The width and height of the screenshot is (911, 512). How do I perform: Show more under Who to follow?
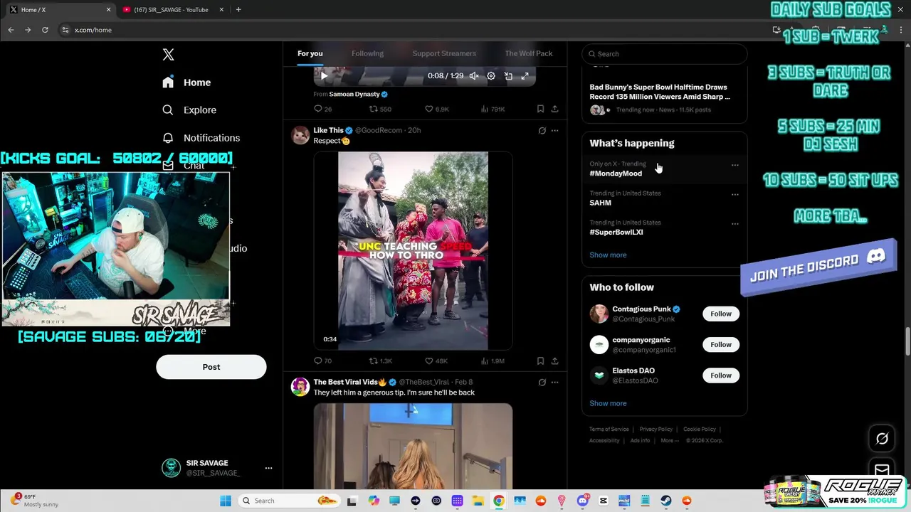pyautogui.click(x=608, y=403)
